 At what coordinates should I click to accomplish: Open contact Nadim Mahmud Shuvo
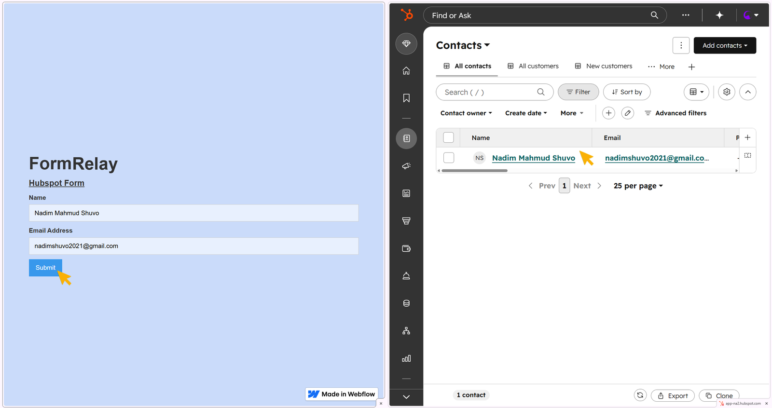533,158
